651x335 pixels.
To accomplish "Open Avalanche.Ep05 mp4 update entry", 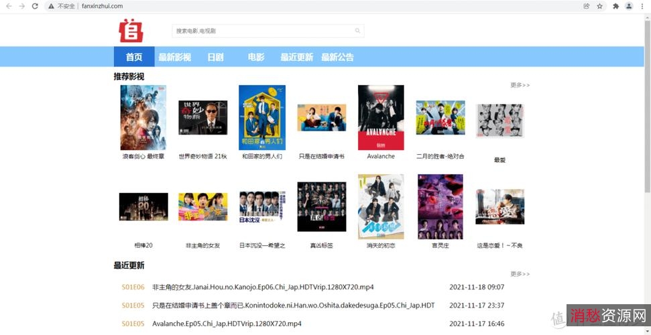I will [227, 324].
